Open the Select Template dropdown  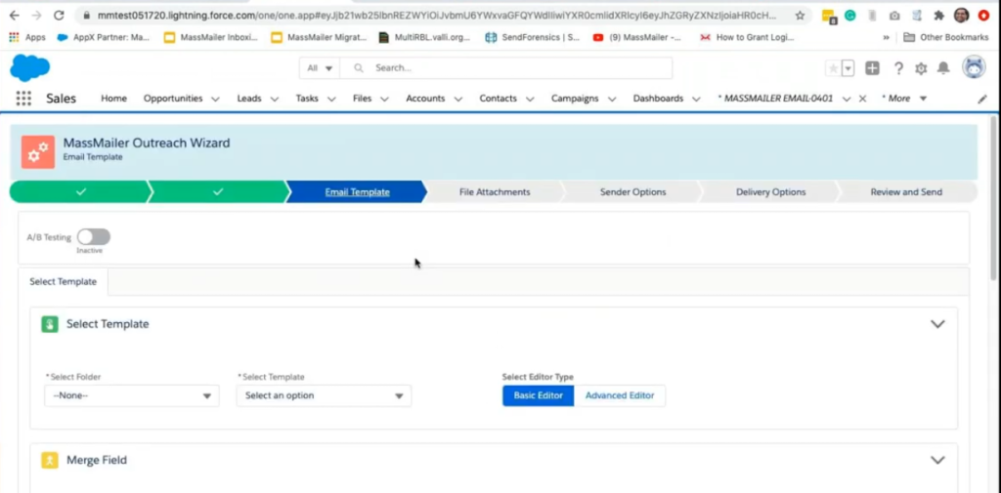[324, 395]
